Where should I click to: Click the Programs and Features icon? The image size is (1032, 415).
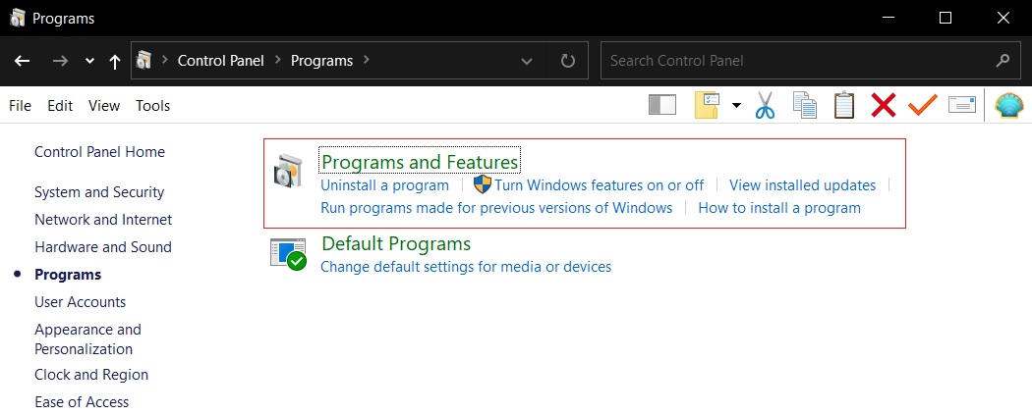point(288,172)
